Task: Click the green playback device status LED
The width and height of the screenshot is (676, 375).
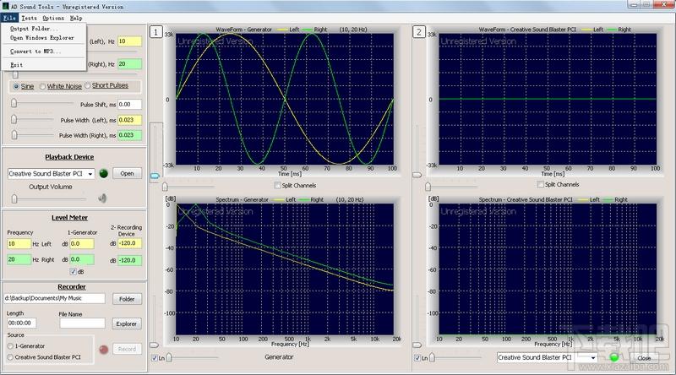Action: coord(103,173)
